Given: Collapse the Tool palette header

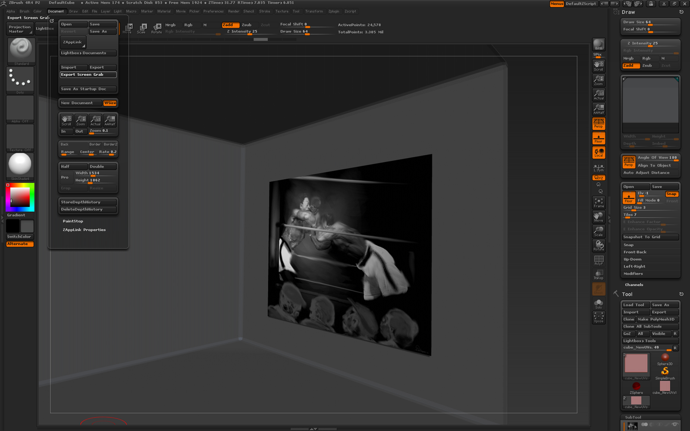Looking at the screenshot, I should point(627,294).
